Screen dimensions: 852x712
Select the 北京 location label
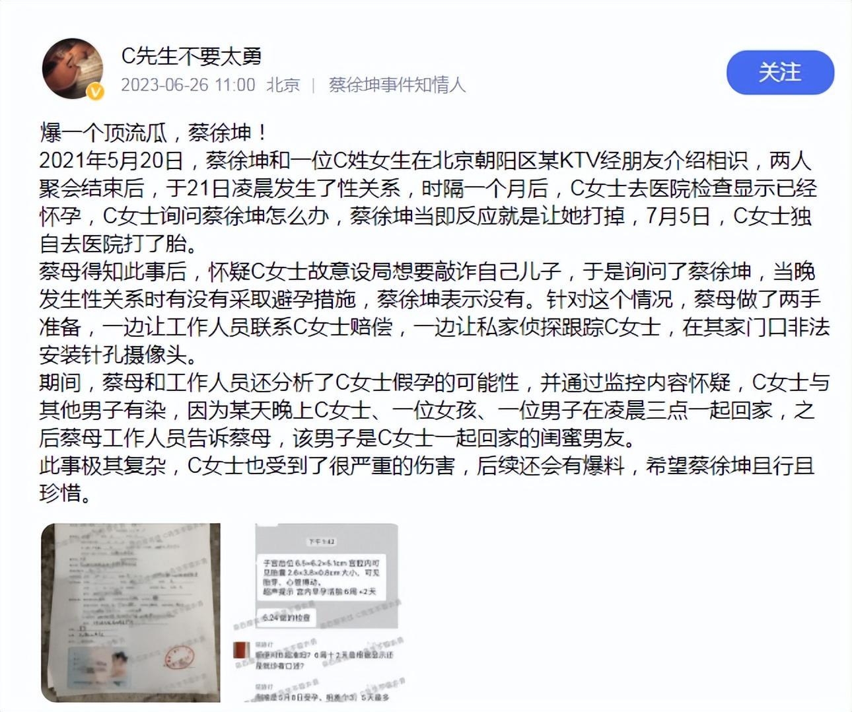point(283,85)
